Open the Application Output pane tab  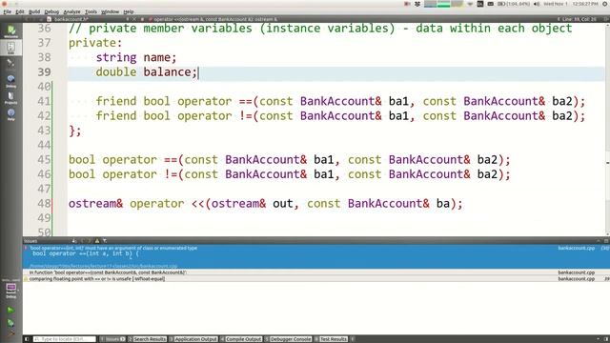coord(193,339)
